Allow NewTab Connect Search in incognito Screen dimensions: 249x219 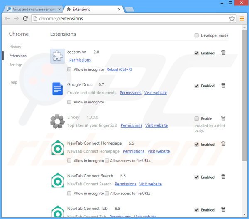tap(69, 193)
